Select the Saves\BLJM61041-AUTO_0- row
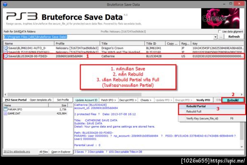The height and width of the screenshot is (165, 247). [x=123, y=48]
